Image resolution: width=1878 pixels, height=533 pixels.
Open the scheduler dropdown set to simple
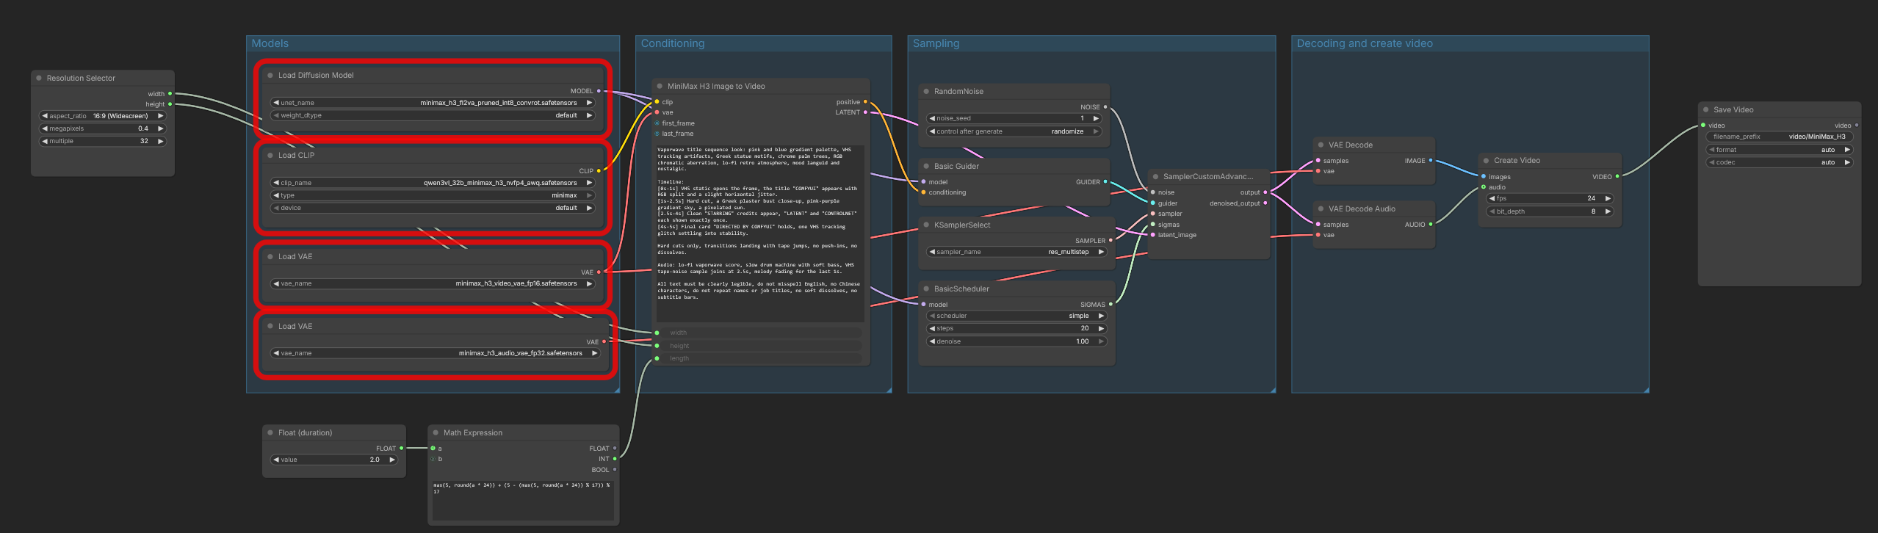1017,316
